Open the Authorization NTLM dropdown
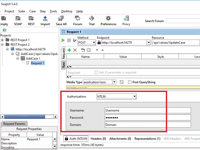200x150 pixels. tap(117, 96)
